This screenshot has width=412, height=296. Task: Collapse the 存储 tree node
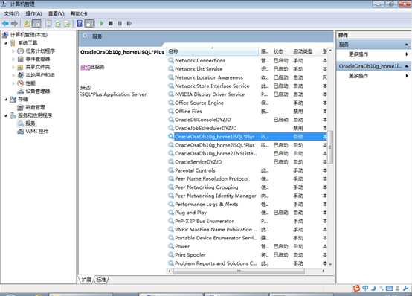(x=6, y=100)
